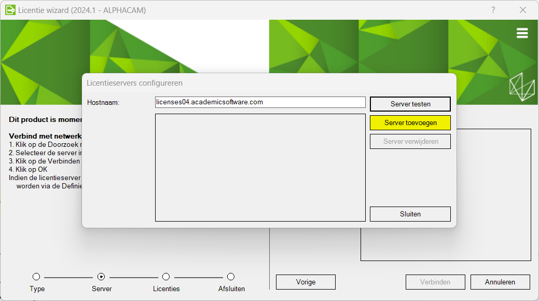Close the Licentie wizard window
Image resolution: width=539 pixels, height=301 pixels.
point(523,10)
